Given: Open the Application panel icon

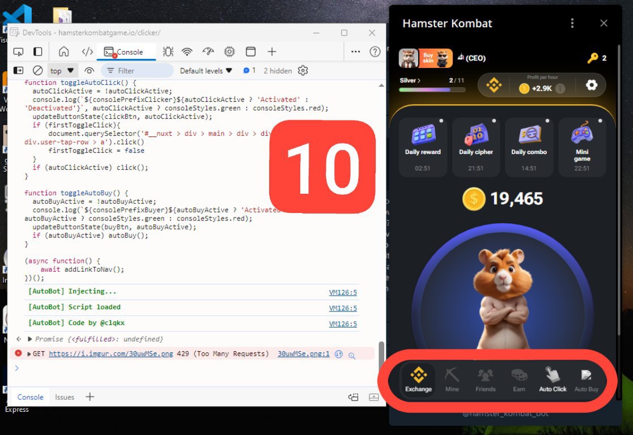Looking at the screenshot, I should pos(250,52).
